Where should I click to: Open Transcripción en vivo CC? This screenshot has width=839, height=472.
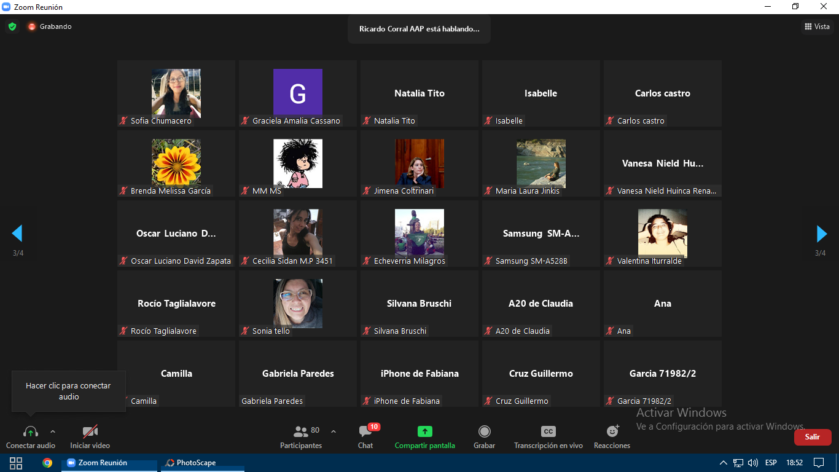548,436
